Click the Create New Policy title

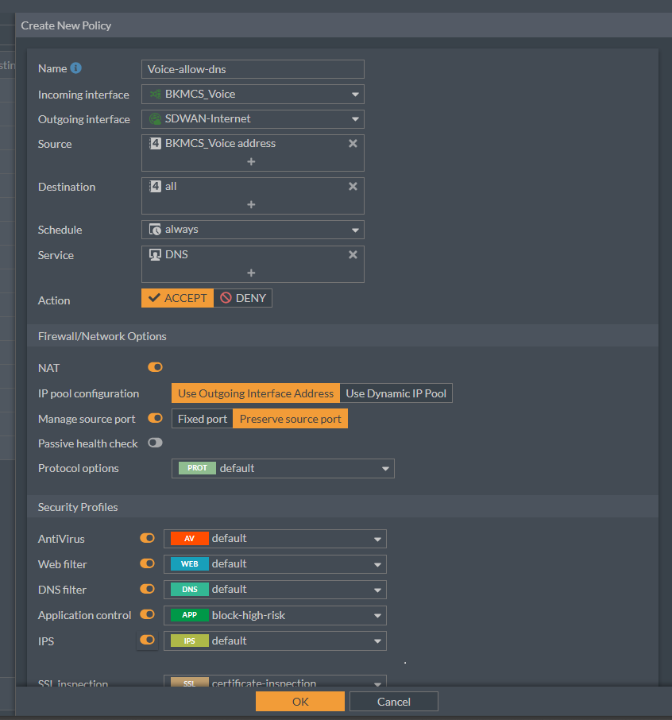click(x=66, y=25)
